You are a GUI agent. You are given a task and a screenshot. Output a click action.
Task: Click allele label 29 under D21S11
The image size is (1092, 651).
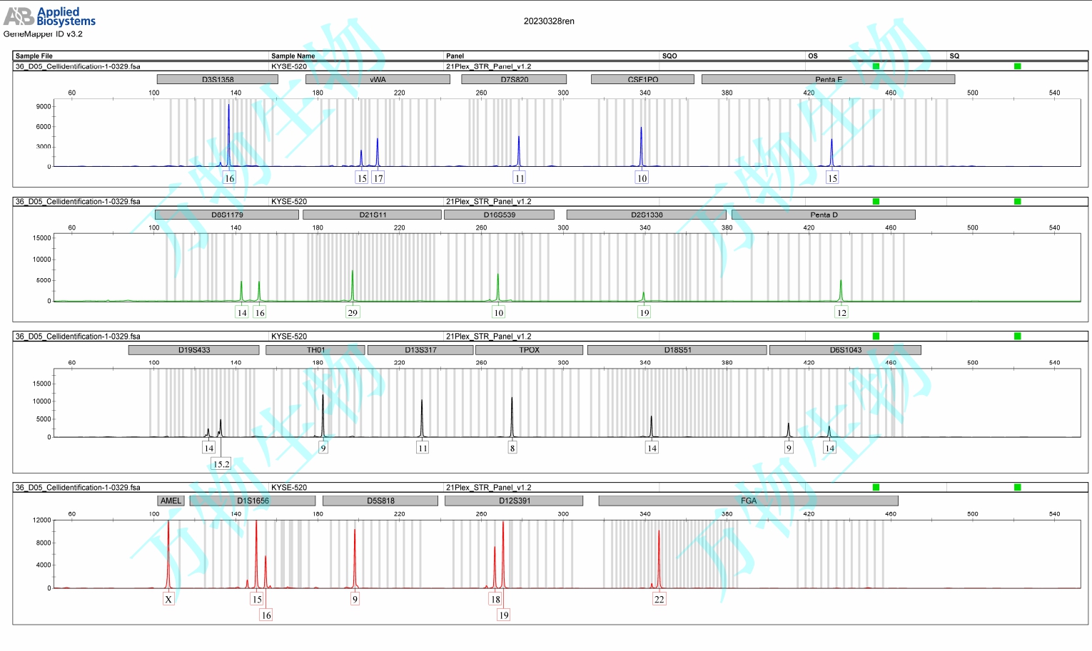click(353, 312)
